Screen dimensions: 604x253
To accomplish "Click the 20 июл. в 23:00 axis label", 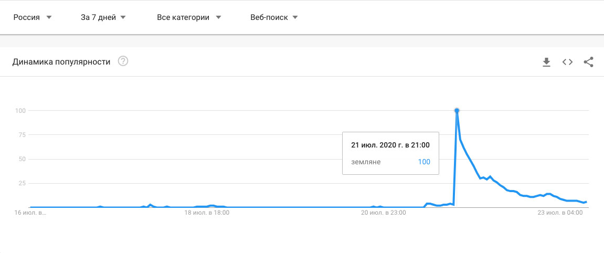I will 384,213.
